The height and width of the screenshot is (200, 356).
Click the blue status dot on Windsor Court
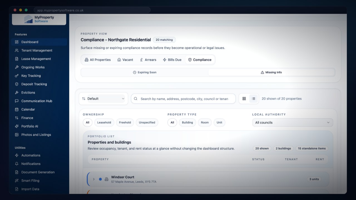point(100,179)
